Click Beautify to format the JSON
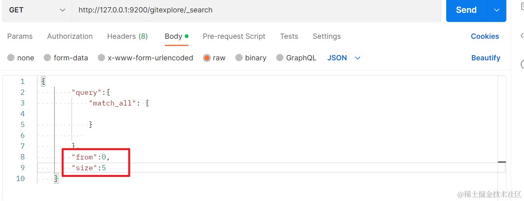The height and width of the screenshot is (201, 524). click(486, 58)
